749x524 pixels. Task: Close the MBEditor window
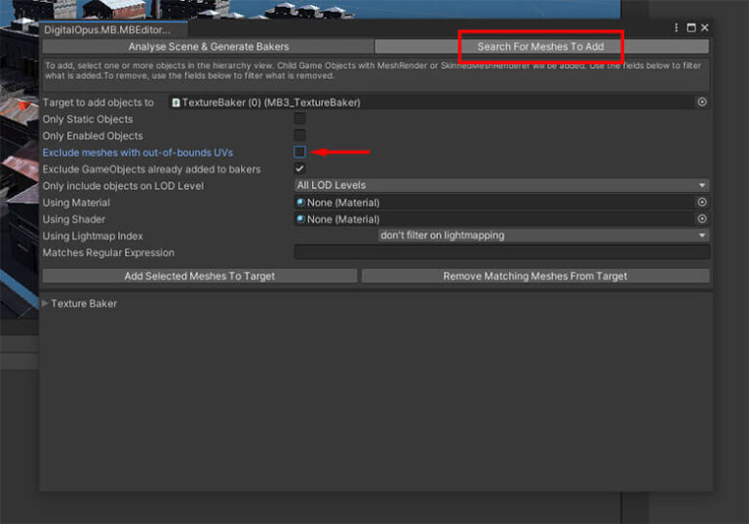[x=705, y=28]
